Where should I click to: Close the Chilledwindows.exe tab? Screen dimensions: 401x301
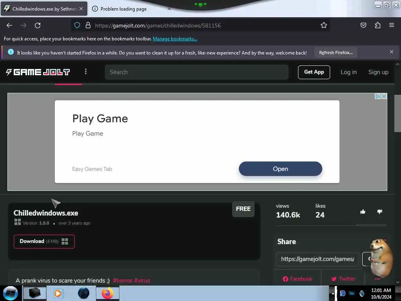tap(81, 9)
